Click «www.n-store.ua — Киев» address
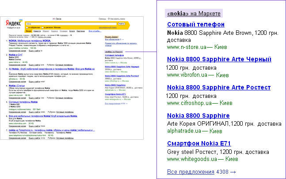The image size is (286, 179). [x=197, y=47]
